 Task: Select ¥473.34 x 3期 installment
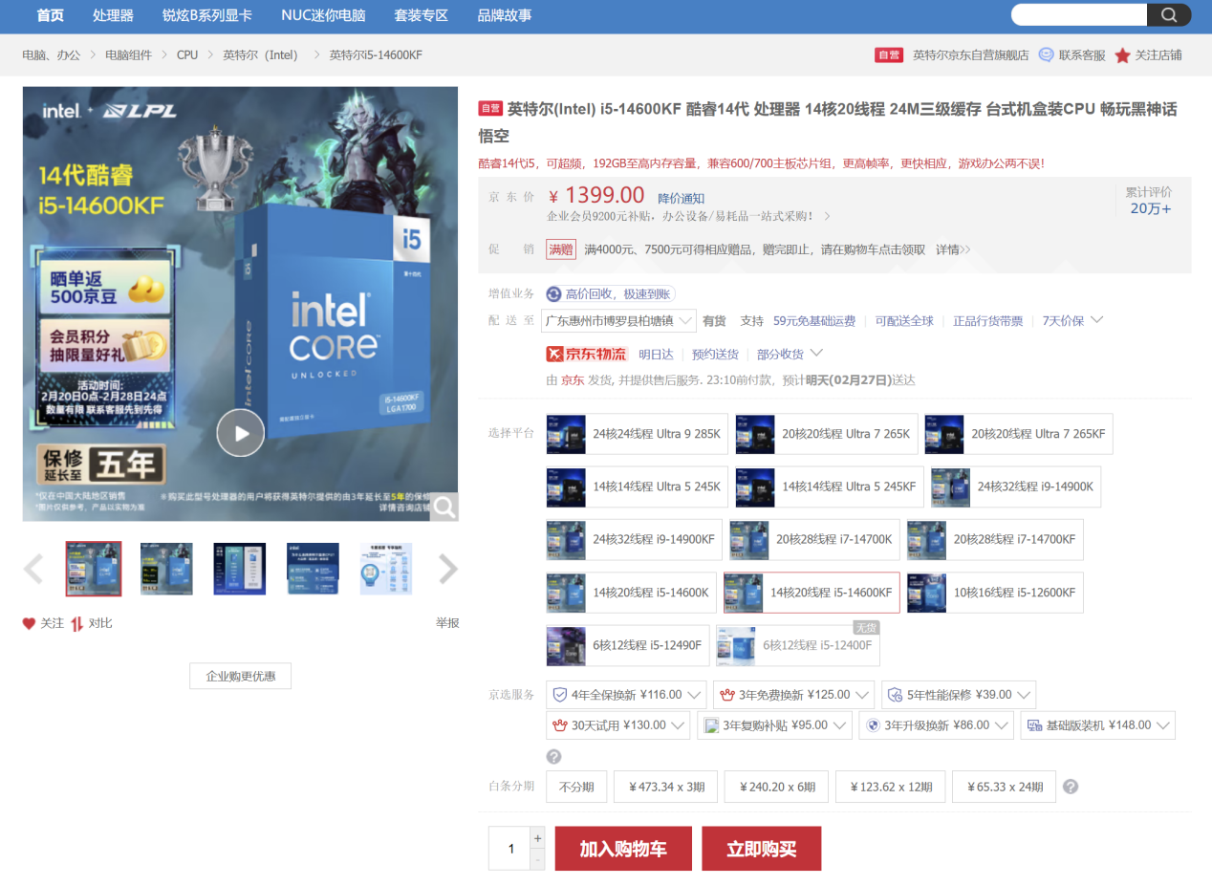pos(665,787)
